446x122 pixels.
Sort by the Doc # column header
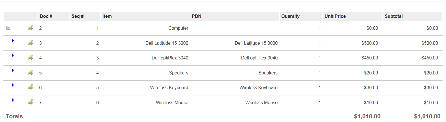tap(46, 16)
